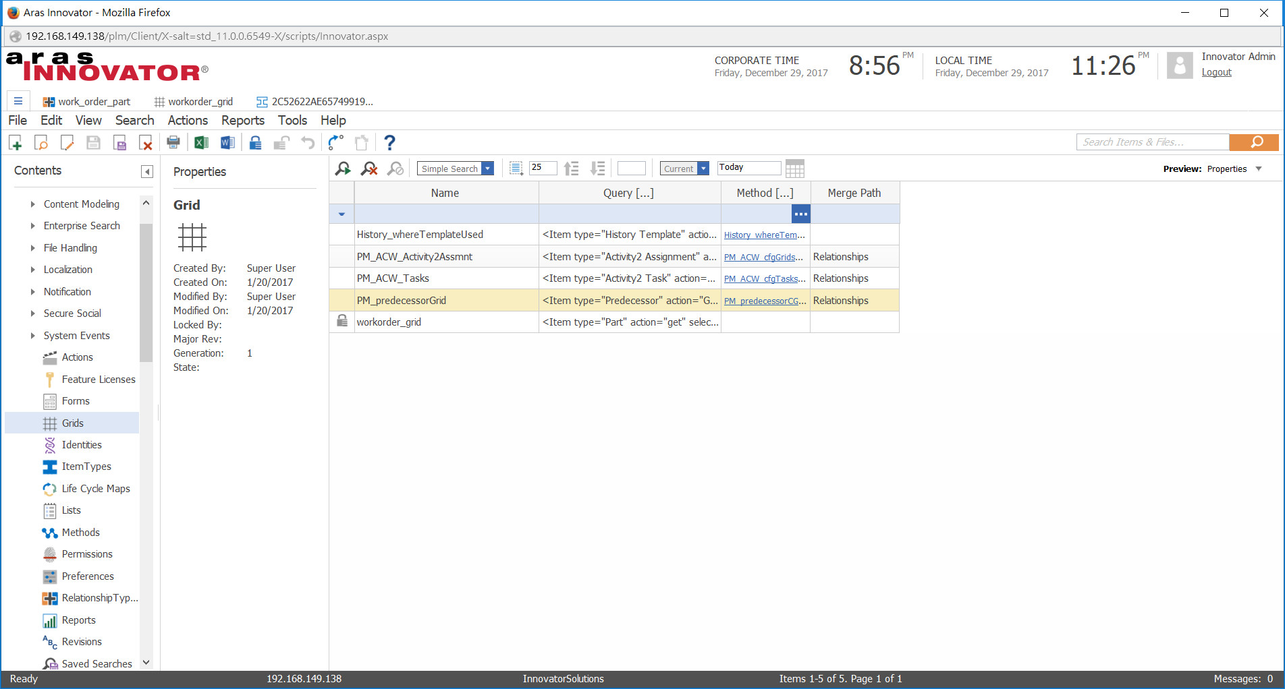Click the Contents scrollbar down arrow
The width and height of the screenshot is (1285, 689).
coord(146,663)
